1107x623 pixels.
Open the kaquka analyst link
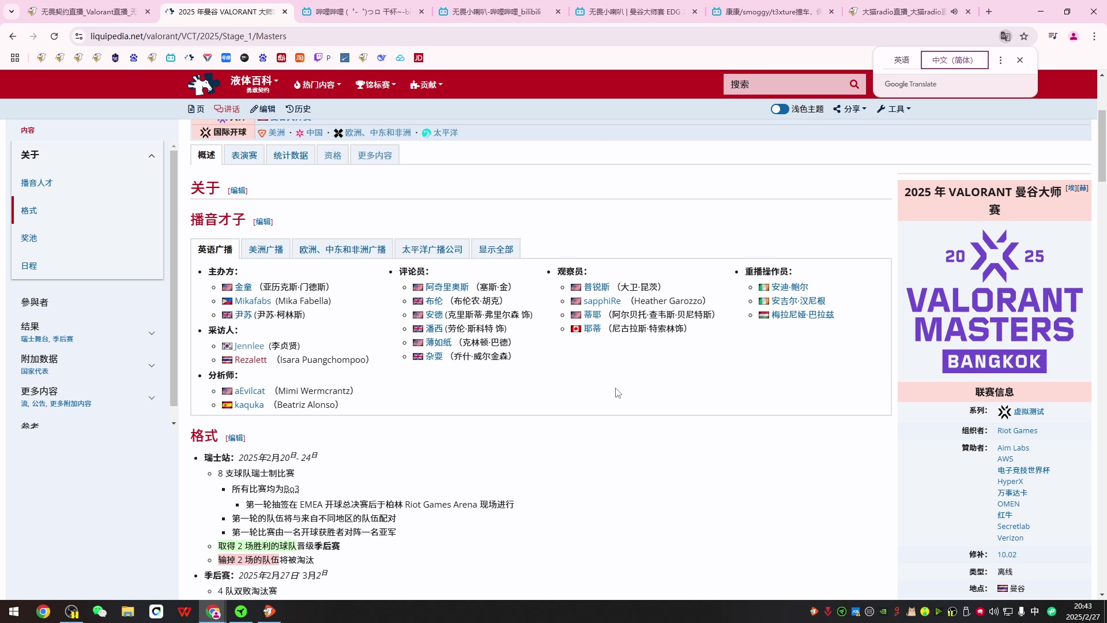coord(249,405)
